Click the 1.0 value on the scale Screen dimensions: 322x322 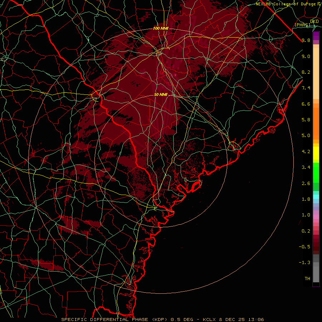306,215
